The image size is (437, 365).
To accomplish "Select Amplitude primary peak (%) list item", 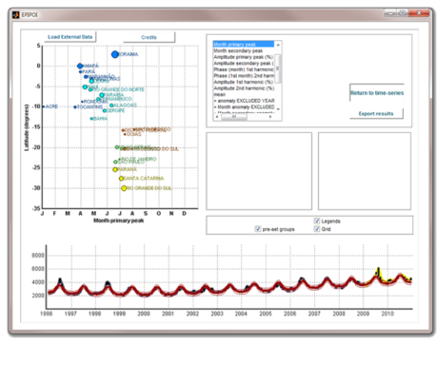I will (x=243, y=57).
